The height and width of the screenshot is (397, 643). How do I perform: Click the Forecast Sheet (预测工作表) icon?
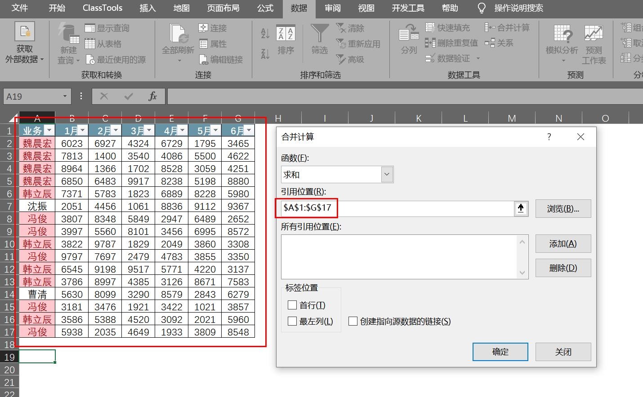tap(594, 44)
